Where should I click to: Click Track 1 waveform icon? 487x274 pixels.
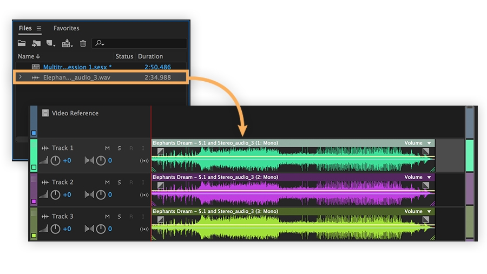click(x=45, y=148)
